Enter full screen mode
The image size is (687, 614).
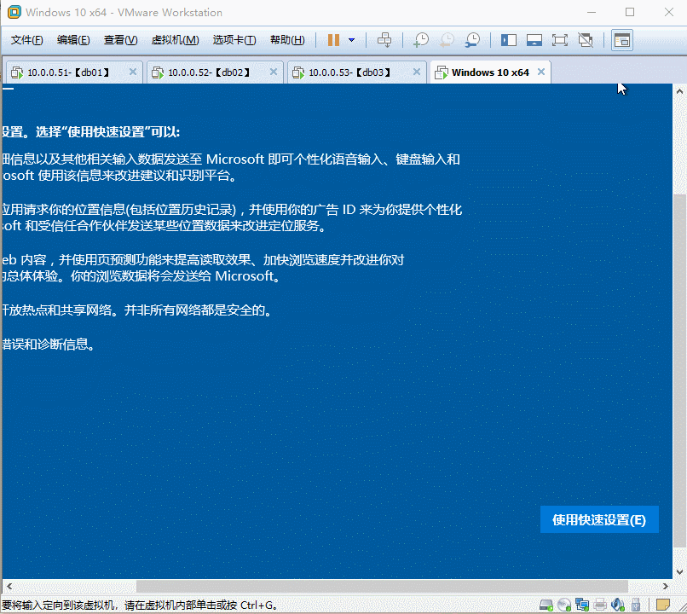(x=559, y=40)
